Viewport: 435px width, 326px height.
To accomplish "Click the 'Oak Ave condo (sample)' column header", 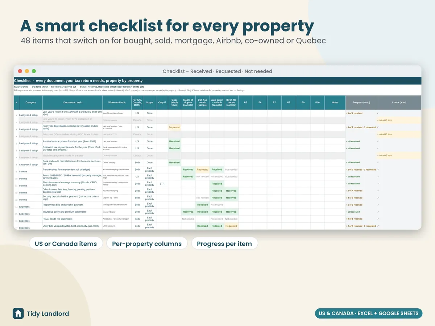I will point(203,103).
